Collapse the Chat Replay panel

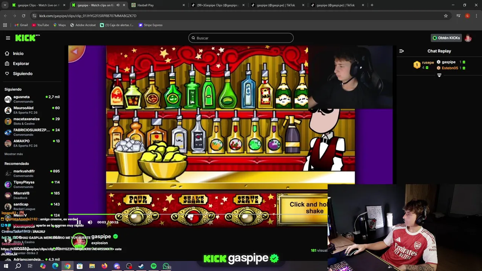tap(401, 51)
